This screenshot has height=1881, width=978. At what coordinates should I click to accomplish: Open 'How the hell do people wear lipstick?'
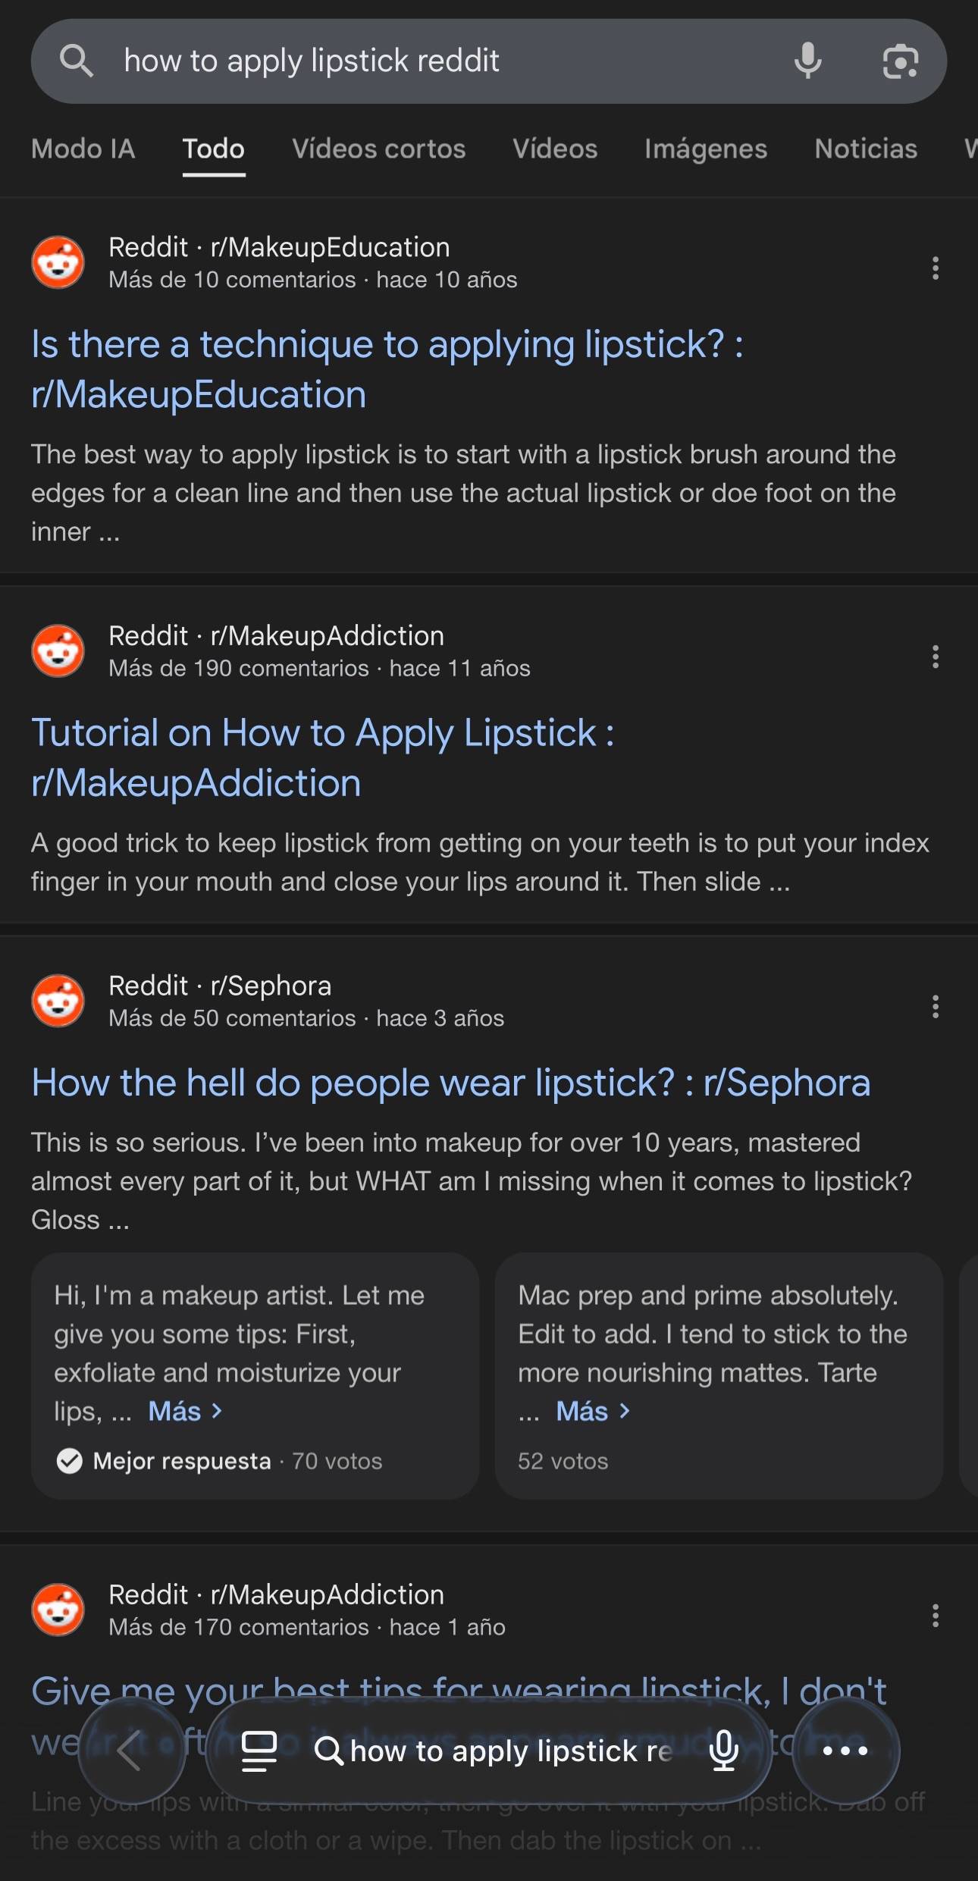[x=451, y=1082]
